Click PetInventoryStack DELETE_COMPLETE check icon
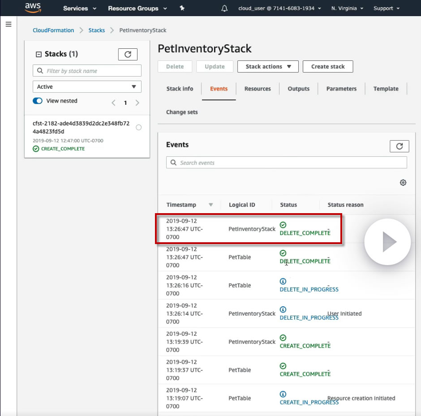Screen dimensions: 421x416 click(x=283, y=225)
